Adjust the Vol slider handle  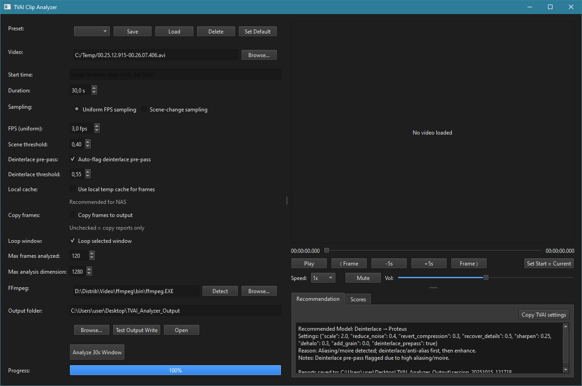(x=486, y=278)
